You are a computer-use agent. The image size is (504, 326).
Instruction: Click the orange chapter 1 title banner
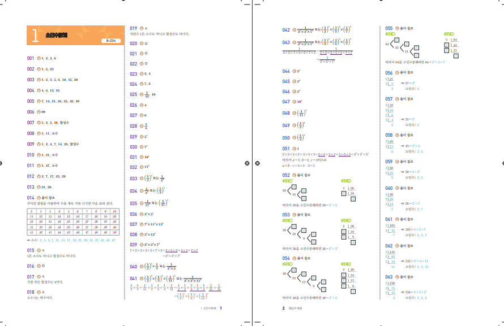coord(74,34)
